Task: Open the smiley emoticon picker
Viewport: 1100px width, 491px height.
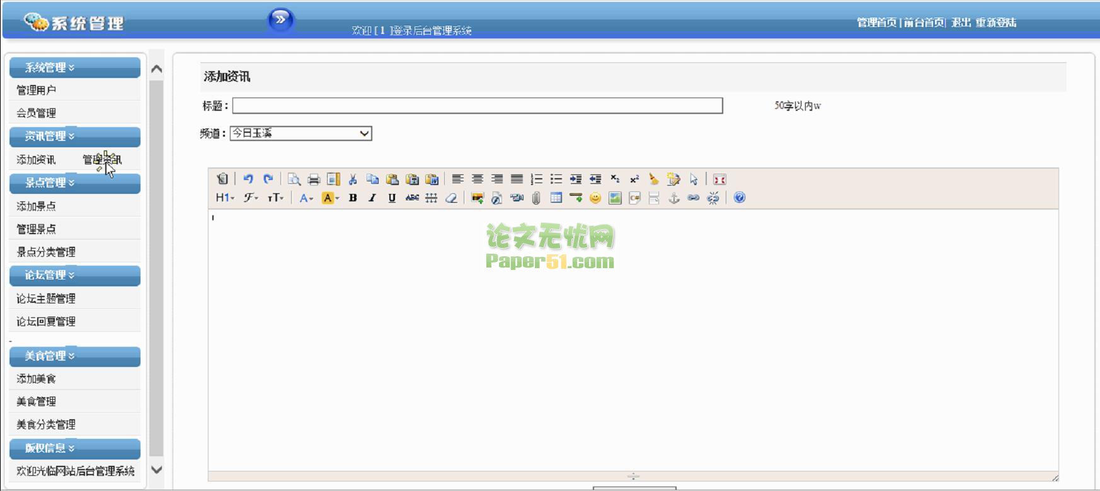Action: pyautogui.click(x=595, y=198)
